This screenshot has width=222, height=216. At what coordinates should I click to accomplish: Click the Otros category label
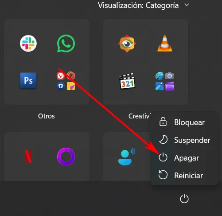tap(47, 116)
